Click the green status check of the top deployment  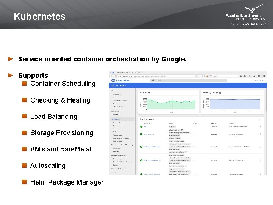pos(141,126)
